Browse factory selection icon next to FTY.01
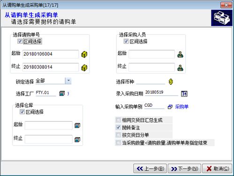The width and height of the screenshot is (234, 176). [x=62, y=94]
